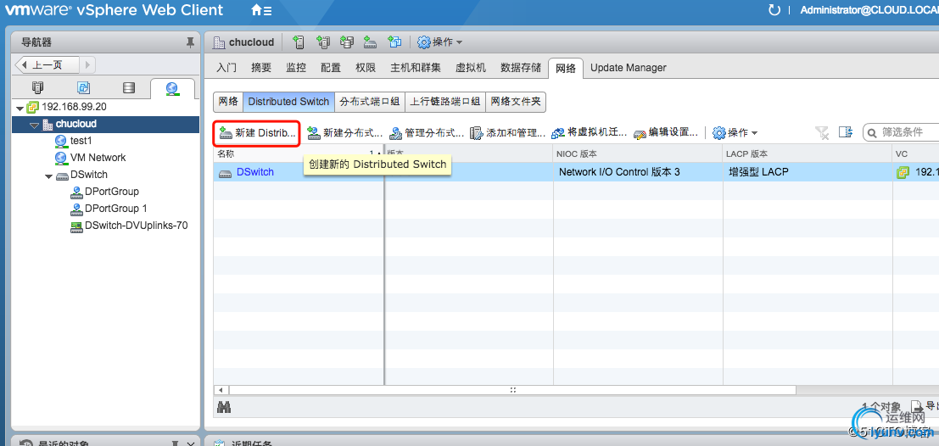Click Manage Distributed Port Groups button
This screenshot has height=446, width=939.
[427, 132]
